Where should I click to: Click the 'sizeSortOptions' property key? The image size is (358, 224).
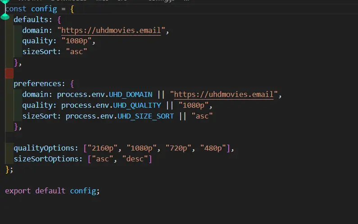(x=46, y=159)
